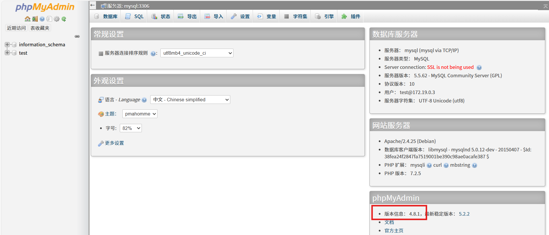Click the page-top collapse icon at upper right
The height and width of the screenshot is (235, 549).
[546, 6]
